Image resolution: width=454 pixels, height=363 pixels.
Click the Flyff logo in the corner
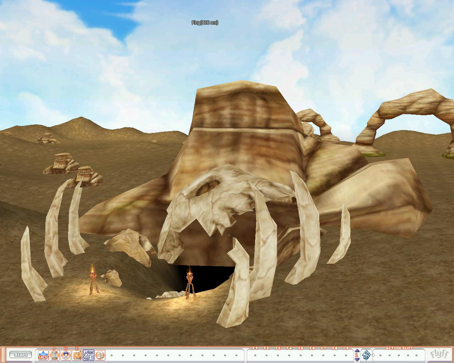click(x=439, y=354)
